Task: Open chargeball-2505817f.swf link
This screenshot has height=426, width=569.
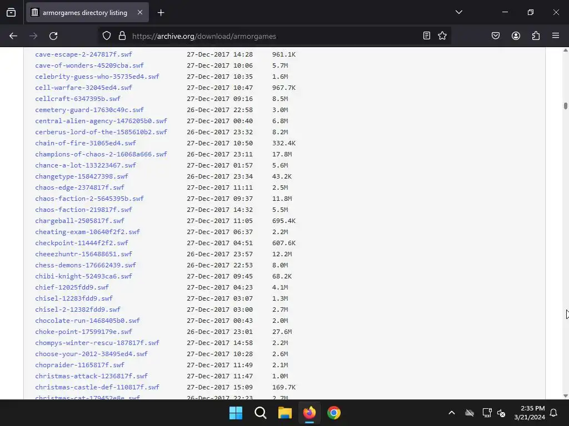Action: pos(79,221)
